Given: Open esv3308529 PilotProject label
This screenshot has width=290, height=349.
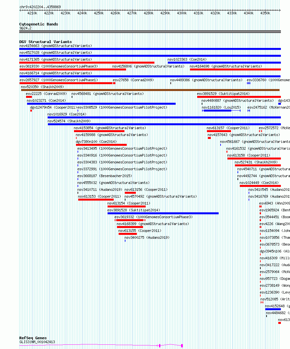Looking at the screenshot, I should pos(122,107).
